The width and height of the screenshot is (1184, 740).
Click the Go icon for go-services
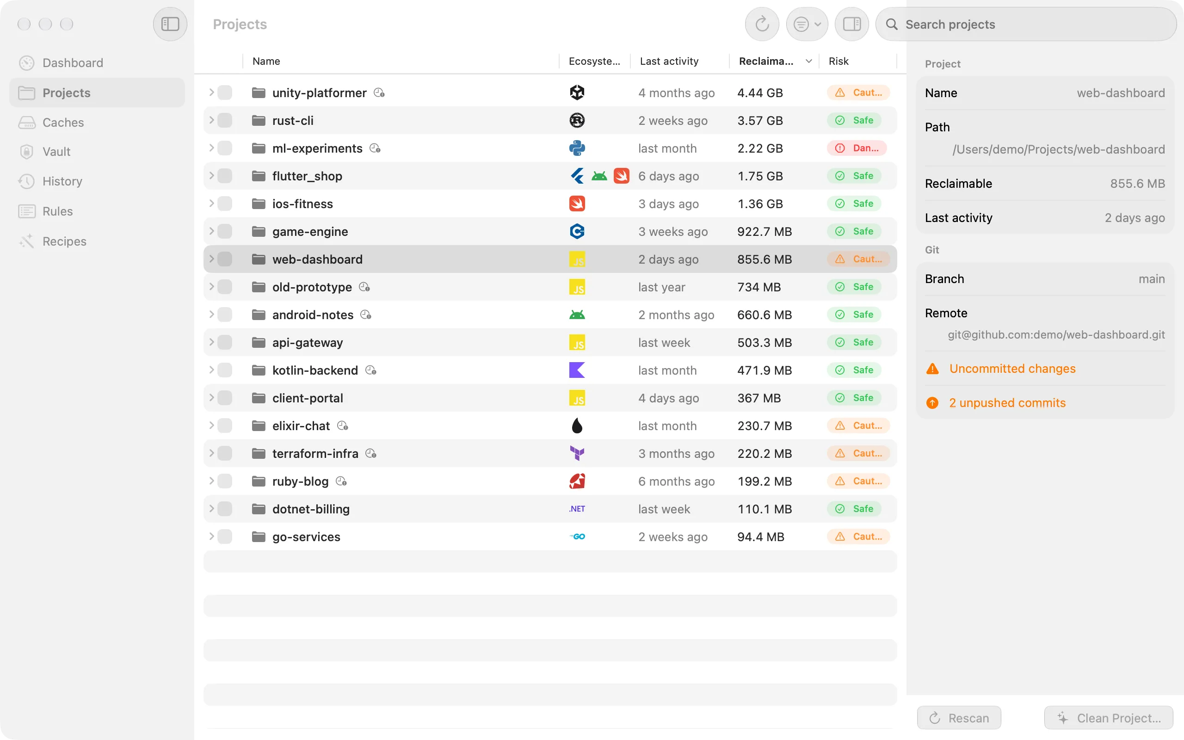(x=577, y=537)
